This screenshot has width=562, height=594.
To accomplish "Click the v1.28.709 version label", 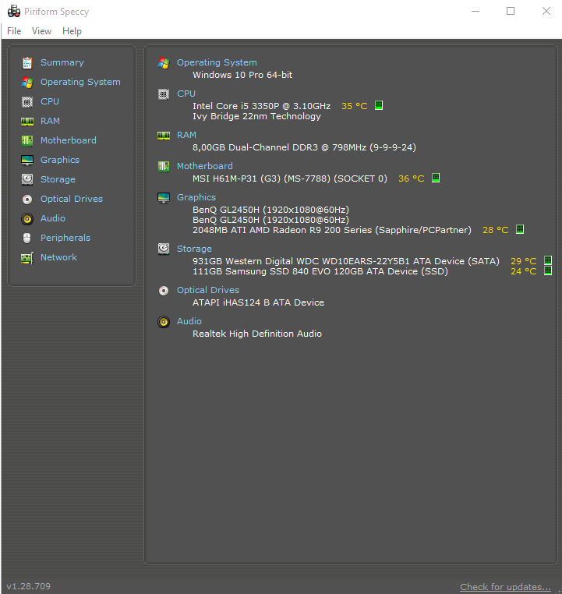I will click(x=28, y=586).
